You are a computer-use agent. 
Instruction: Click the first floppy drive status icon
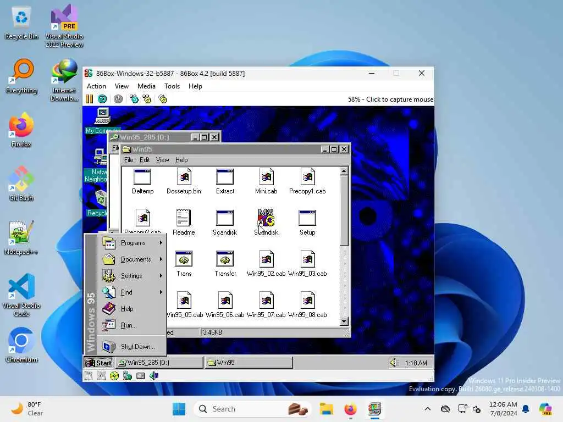[88, 376]
